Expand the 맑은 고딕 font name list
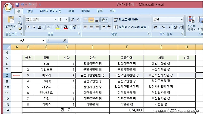 coord(55,20)
